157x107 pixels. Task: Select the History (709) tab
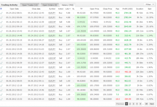point(67,5)
